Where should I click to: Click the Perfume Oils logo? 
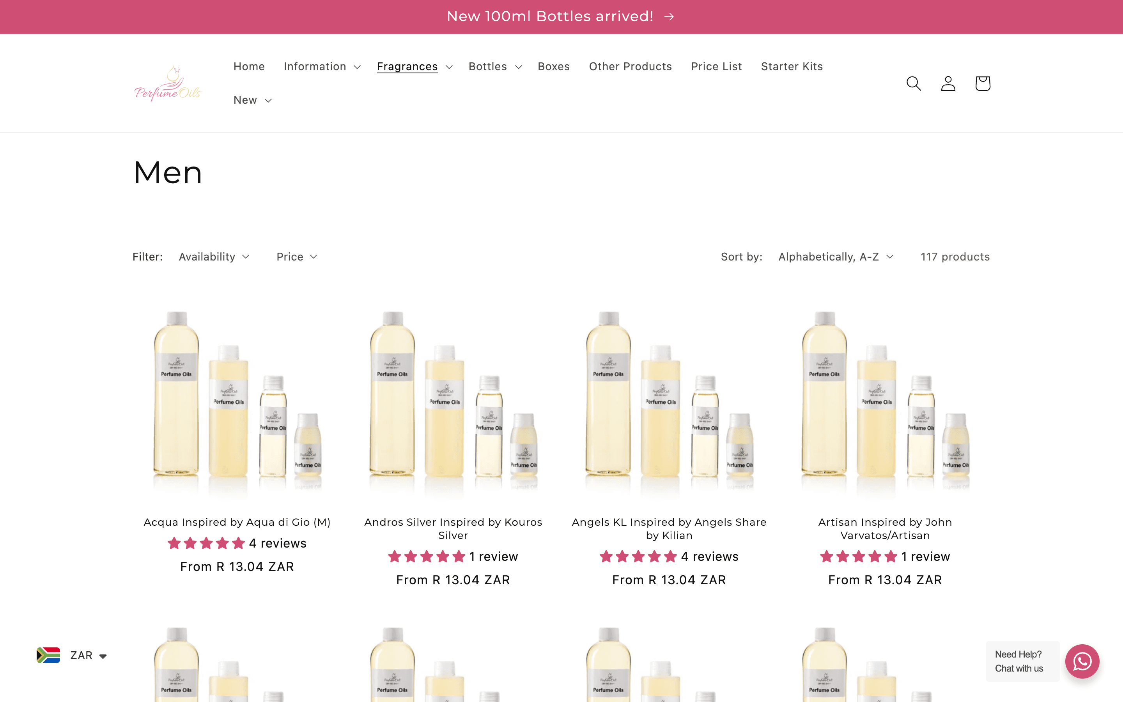168,83
